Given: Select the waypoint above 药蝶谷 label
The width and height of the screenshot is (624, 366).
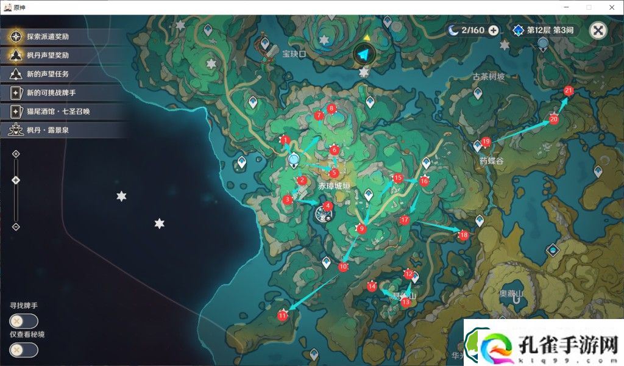Looking at the screenshot, I should pyautogui.click(x=478, y=146).
